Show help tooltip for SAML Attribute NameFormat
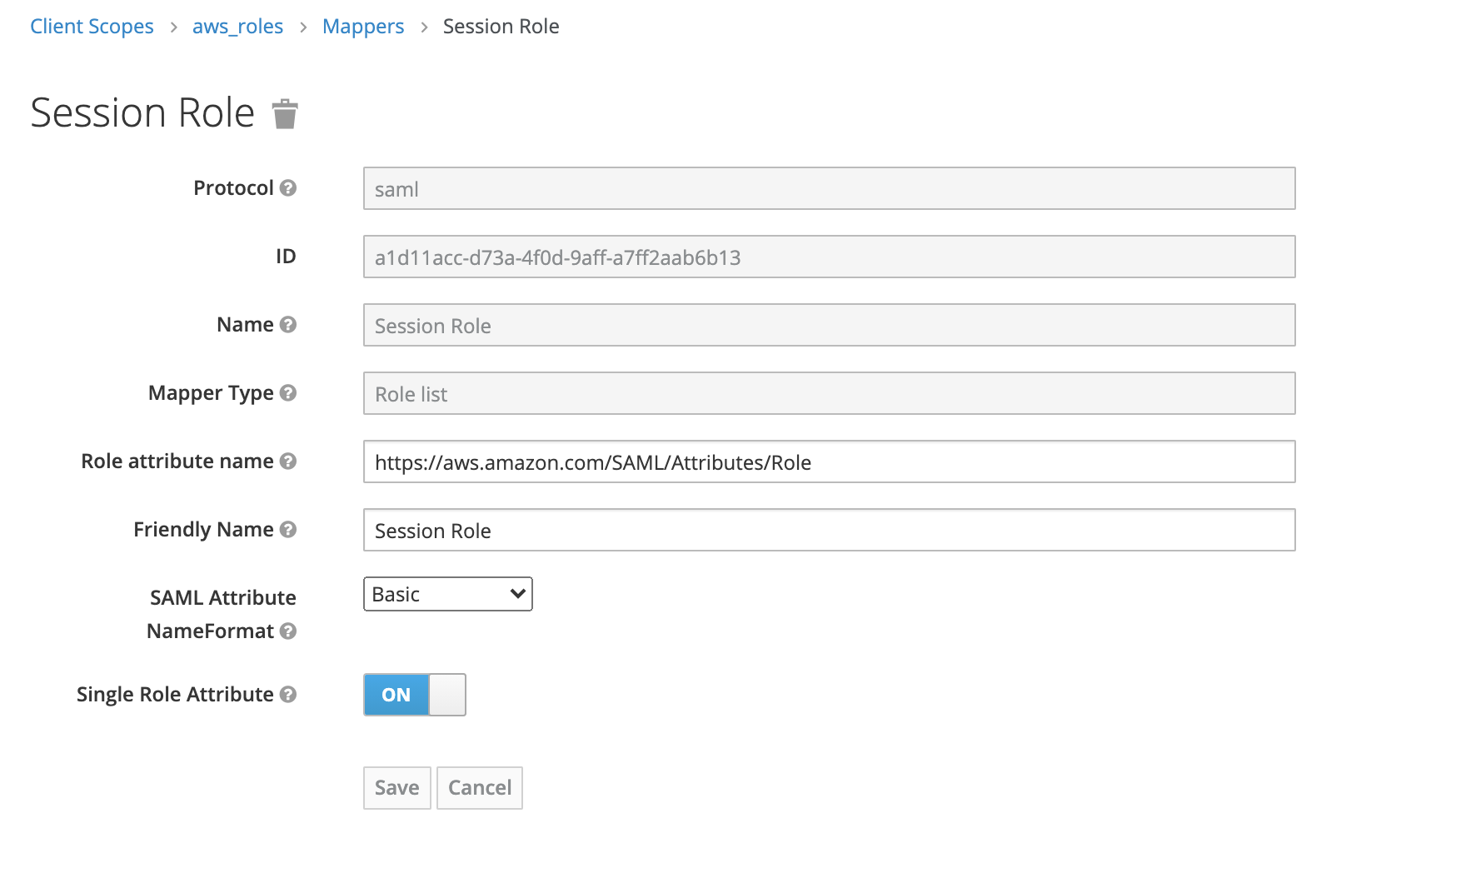The height and width of the screenshot is (893, 1476). pyautogui.click(x=288, y=631)
